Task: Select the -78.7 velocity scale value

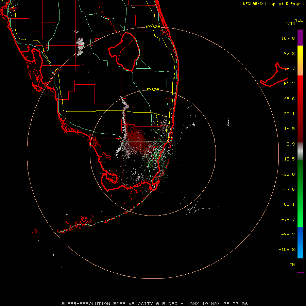Action: point(288,220)
